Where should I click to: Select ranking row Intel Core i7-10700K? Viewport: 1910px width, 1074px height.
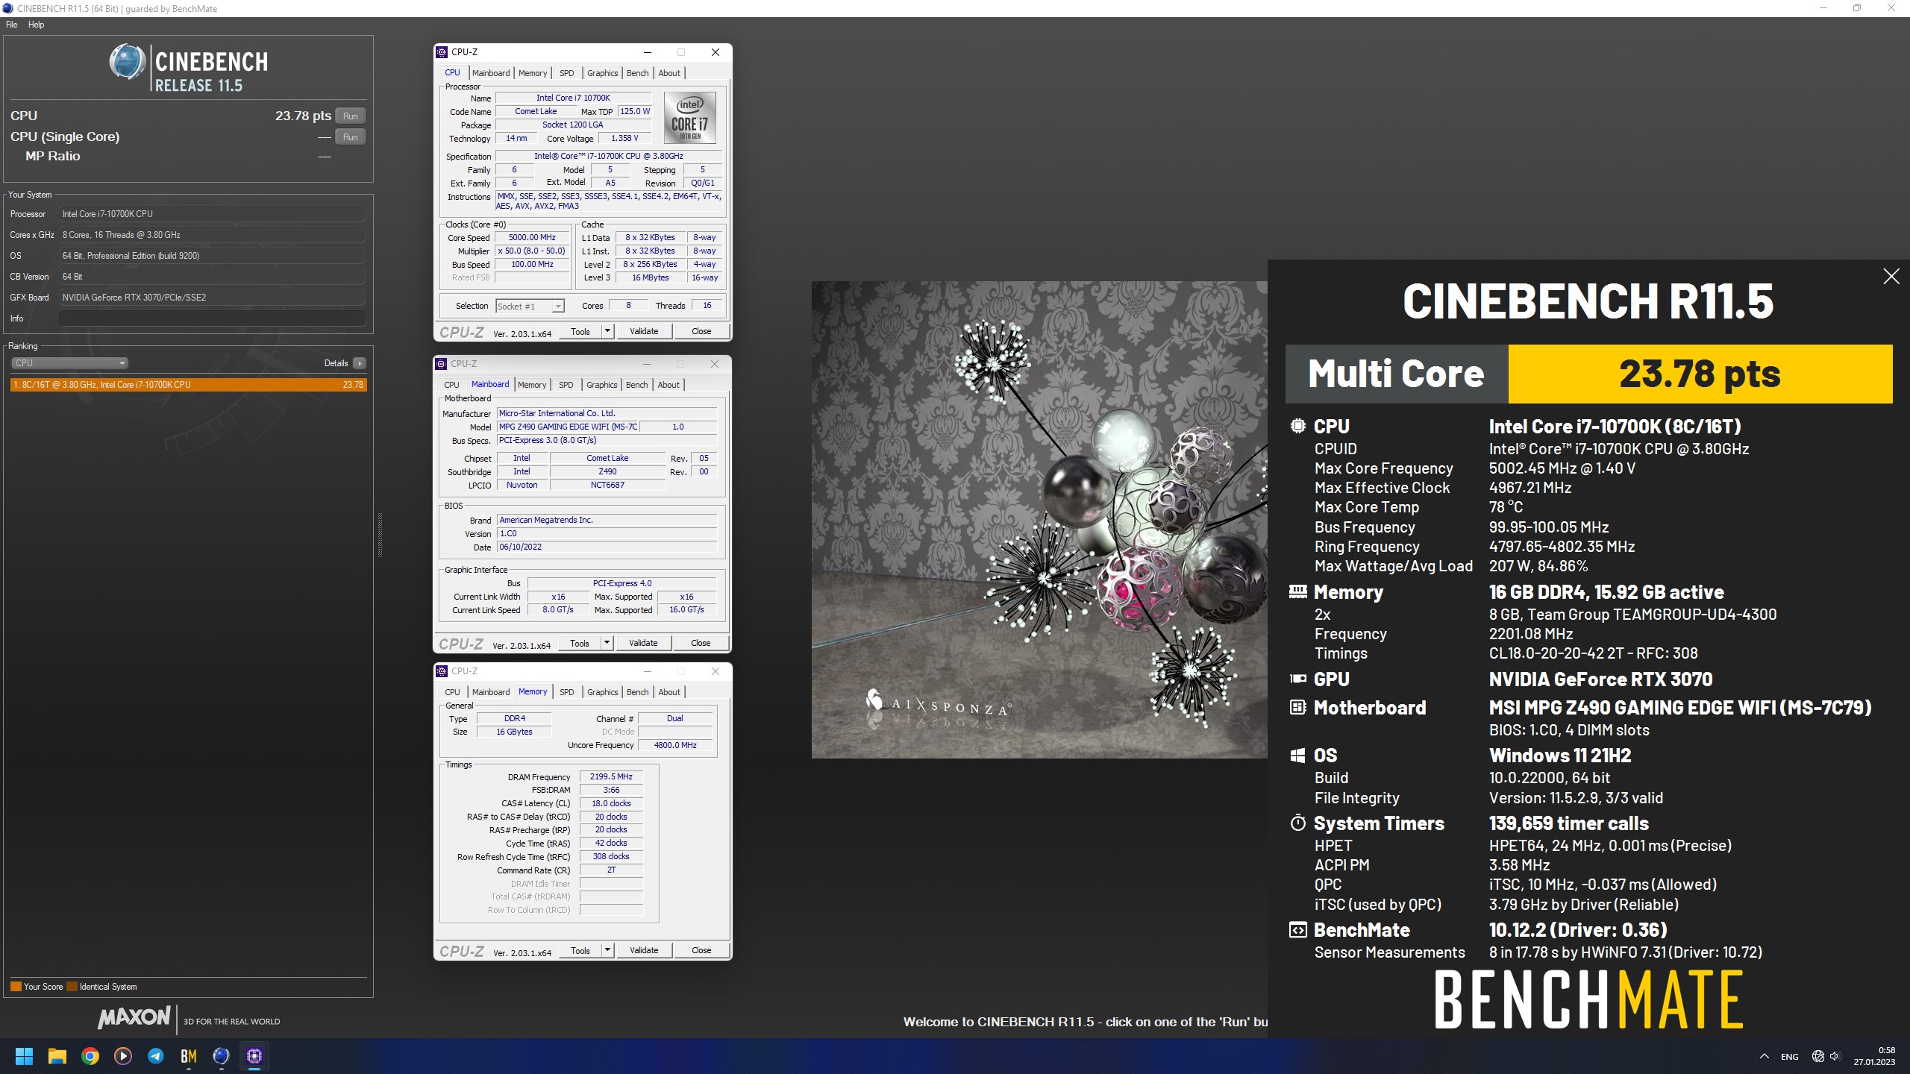pos(189,385)
